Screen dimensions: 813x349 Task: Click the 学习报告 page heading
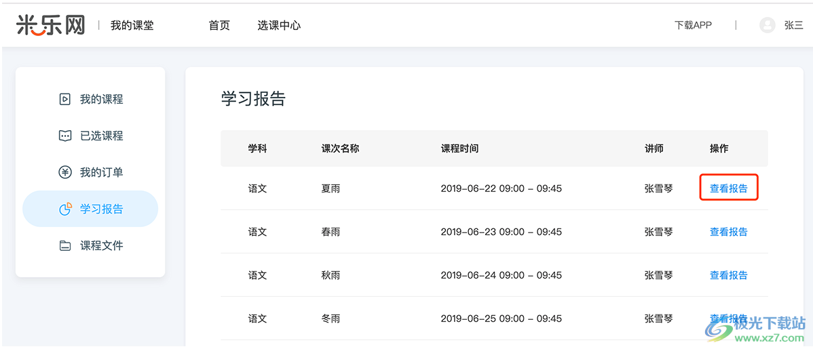pos(254,98)
